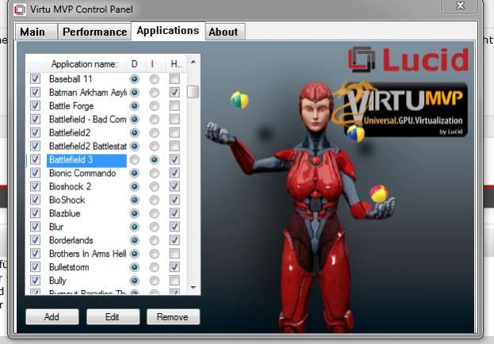Switch to the Main tab
This screenshot has width=494, height=344.
pos(36,32)
